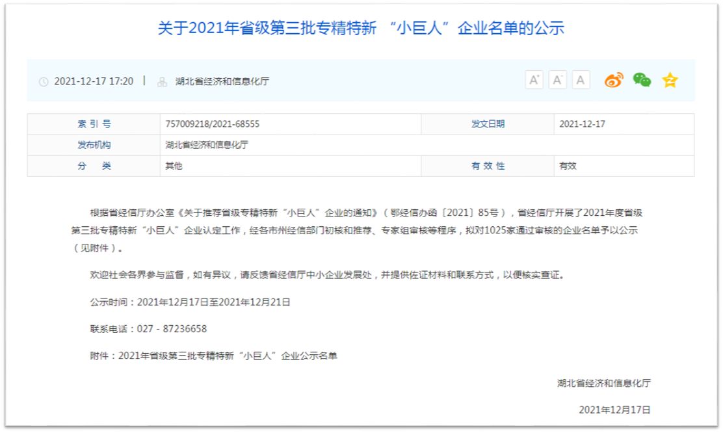Screen dimensions: 723x433
Task: Decrease font size with the A- button
Action: point(557,80)
